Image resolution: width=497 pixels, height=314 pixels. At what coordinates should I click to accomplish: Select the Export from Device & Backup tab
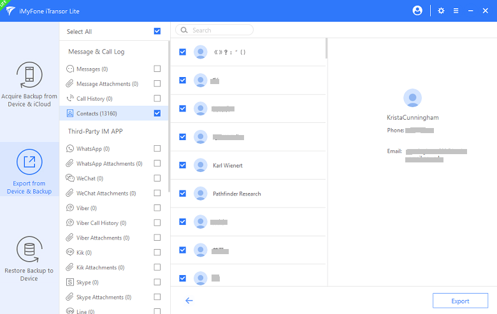click(29, 169)
